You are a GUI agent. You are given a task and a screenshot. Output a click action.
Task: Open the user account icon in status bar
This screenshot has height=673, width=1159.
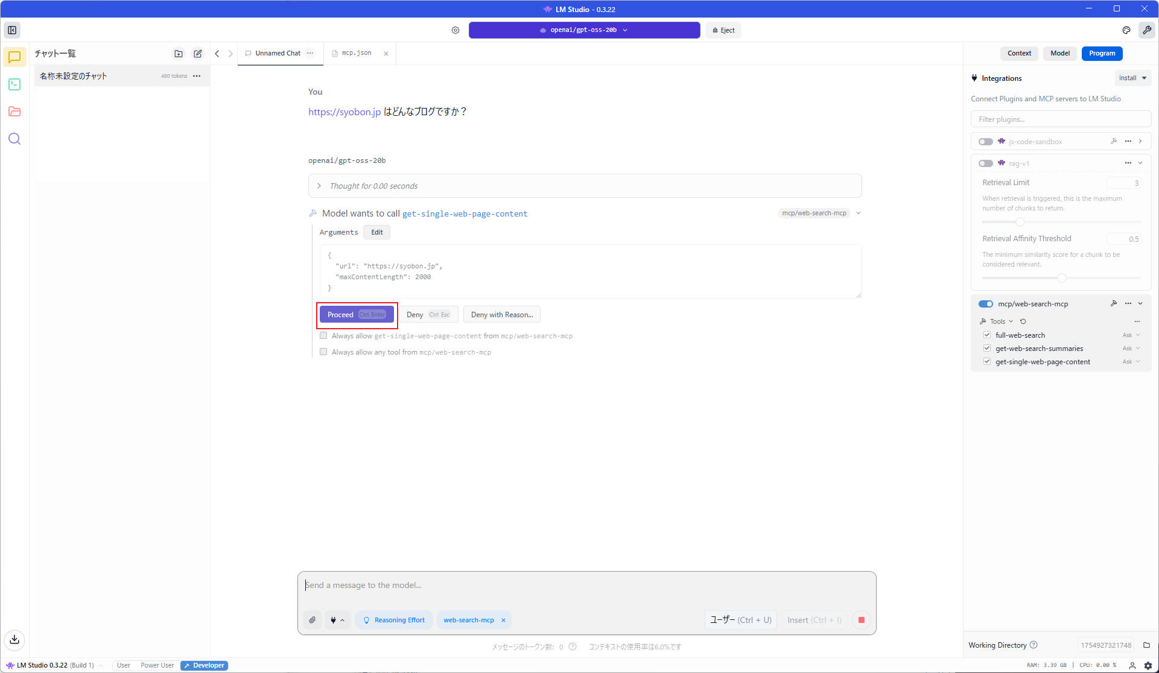(1132, 666)
